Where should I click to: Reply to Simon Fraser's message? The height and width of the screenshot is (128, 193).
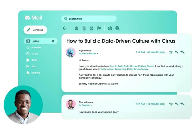coord(176,104)
